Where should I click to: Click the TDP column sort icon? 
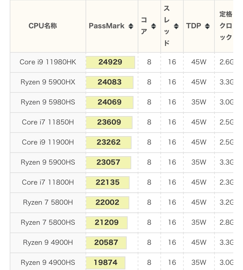207,26
